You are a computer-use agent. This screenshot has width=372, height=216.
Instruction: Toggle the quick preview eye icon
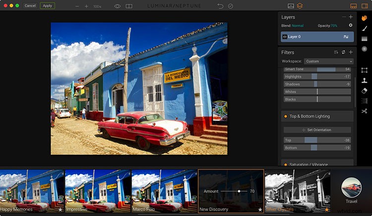tap(118, 6)
